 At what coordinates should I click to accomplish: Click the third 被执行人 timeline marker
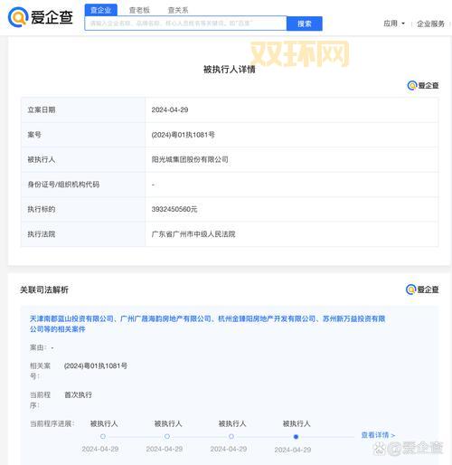tap(231, 436)
